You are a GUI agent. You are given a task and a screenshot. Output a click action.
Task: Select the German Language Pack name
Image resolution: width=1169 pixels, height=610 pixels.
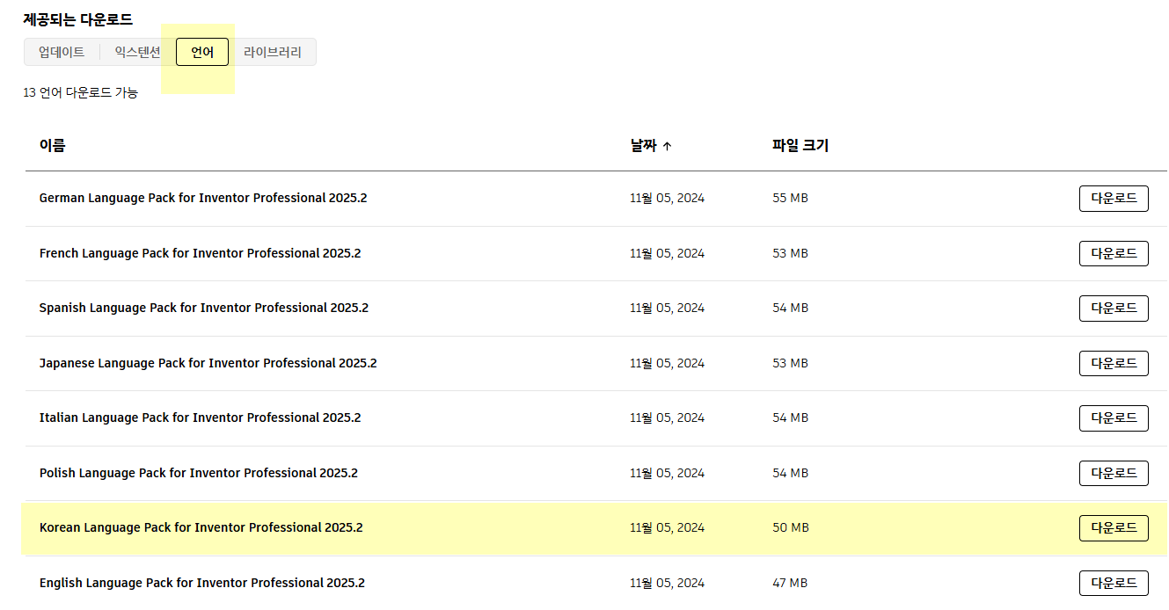click(x=203, y=198)
